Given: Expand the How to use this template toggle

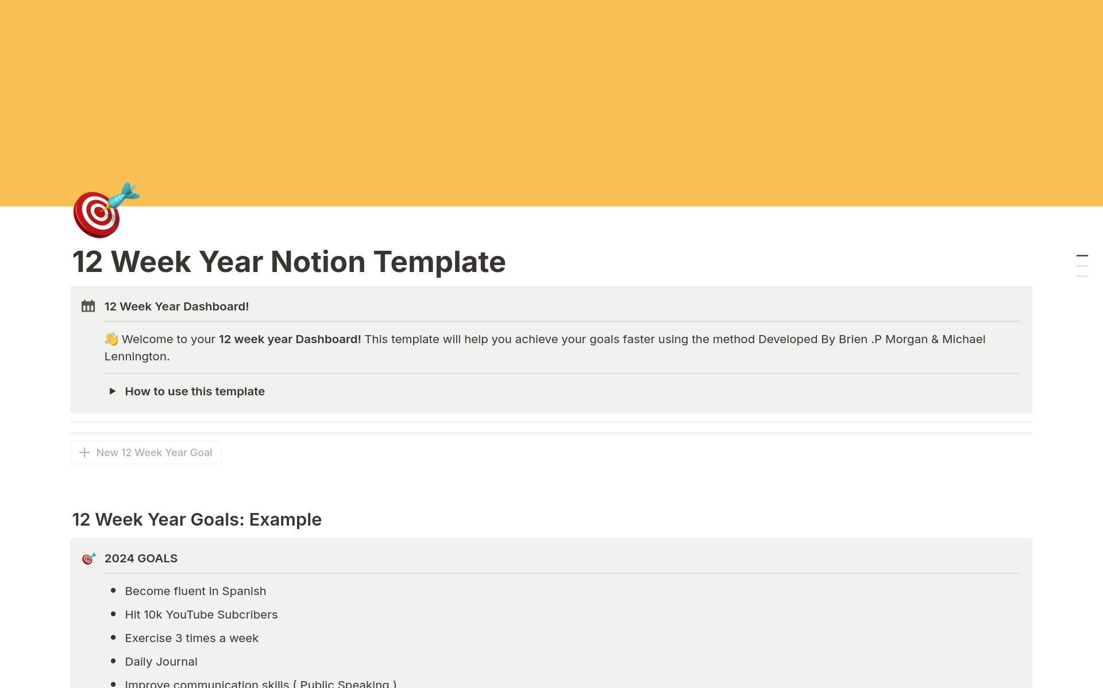Looking at the screenshot, I should (x=113, y=391).
